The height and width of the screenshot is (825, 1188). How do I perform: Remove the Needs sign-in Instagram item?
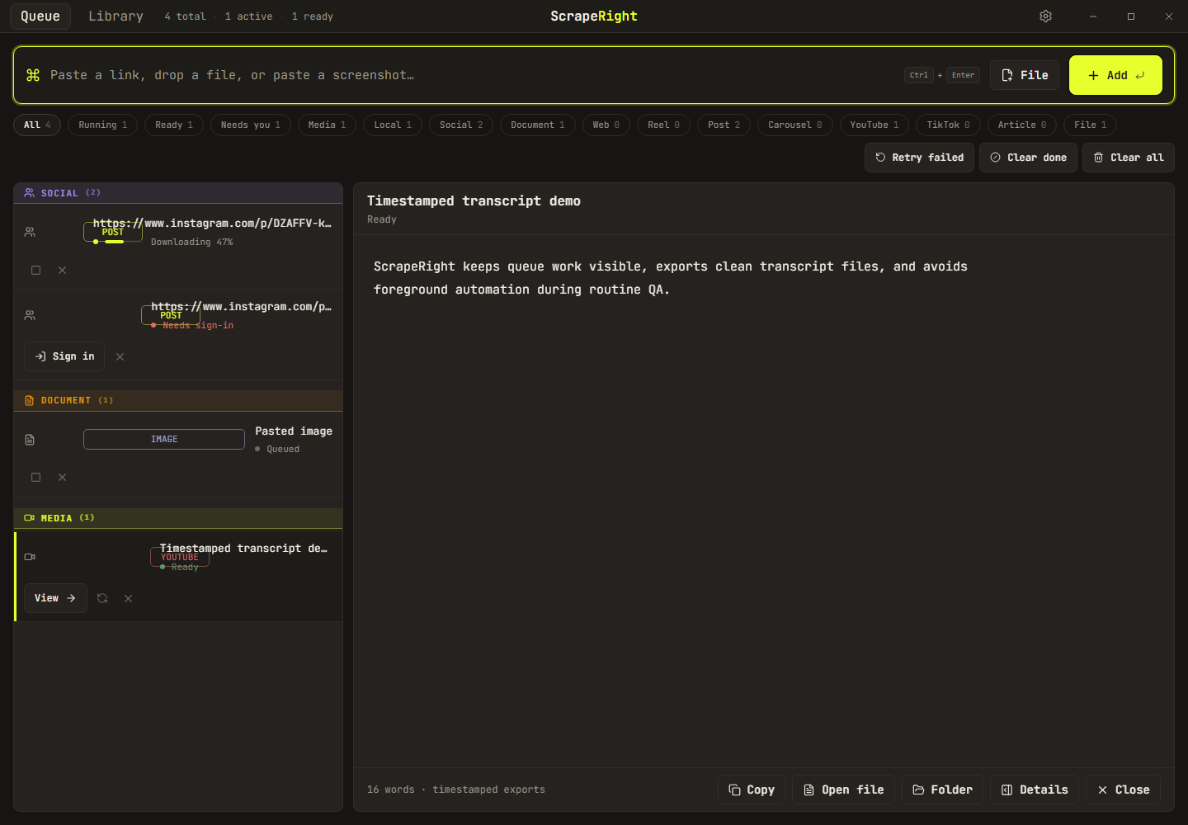[120, 357]
